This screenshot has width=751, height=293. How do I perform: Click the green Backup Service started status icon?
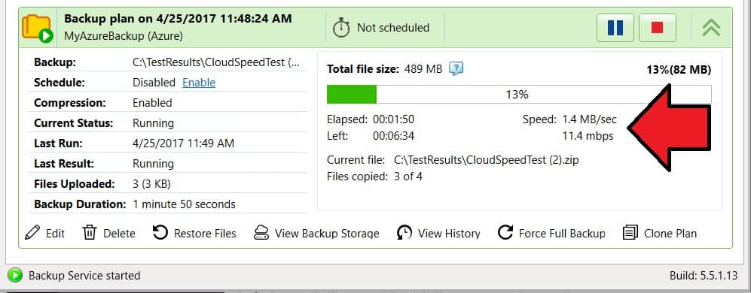(15, 275)
